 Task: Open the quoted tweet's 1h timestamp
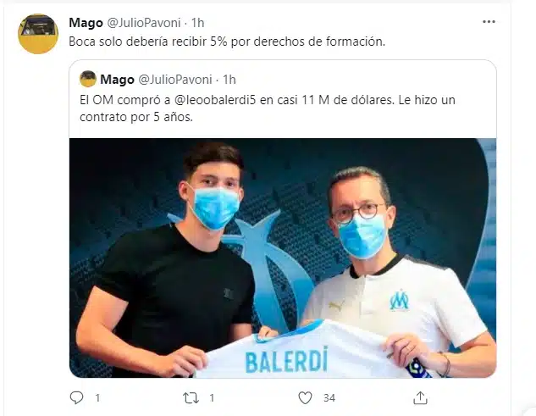pyautogui.click(x=229, y=80)
